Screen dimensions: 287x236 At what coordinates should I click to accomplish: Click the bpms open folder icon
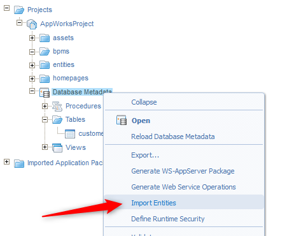(45, 52)
